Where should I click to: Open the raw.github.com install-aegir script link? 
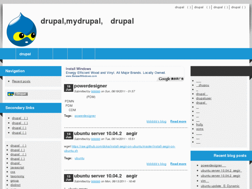coord(120,148)
